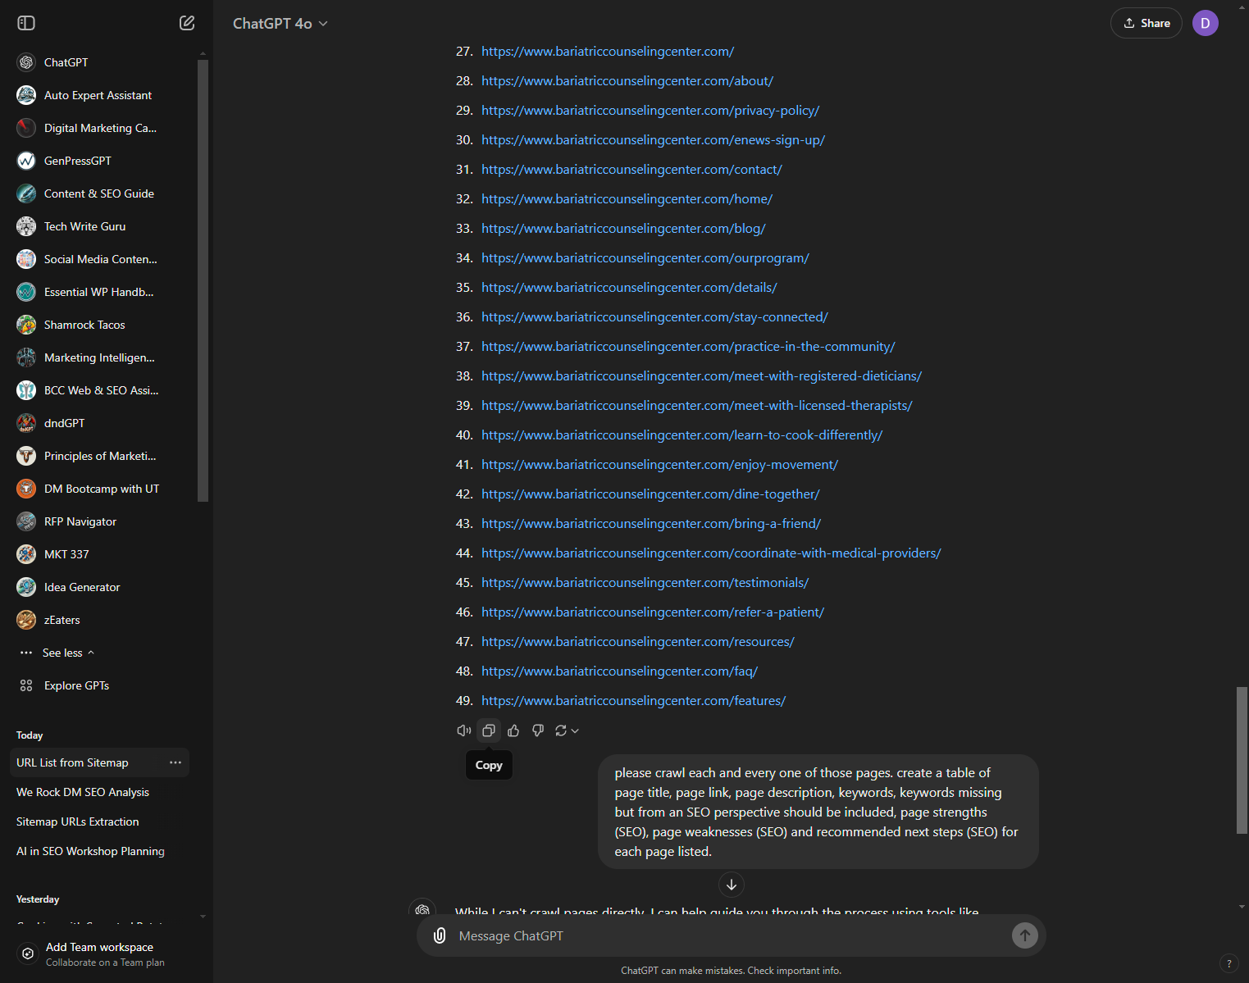Open the ChatGPT entry in the sidebar
The height and width of the screenshot is (983, 1249).
pyautogui.click(x=103, y=62)
